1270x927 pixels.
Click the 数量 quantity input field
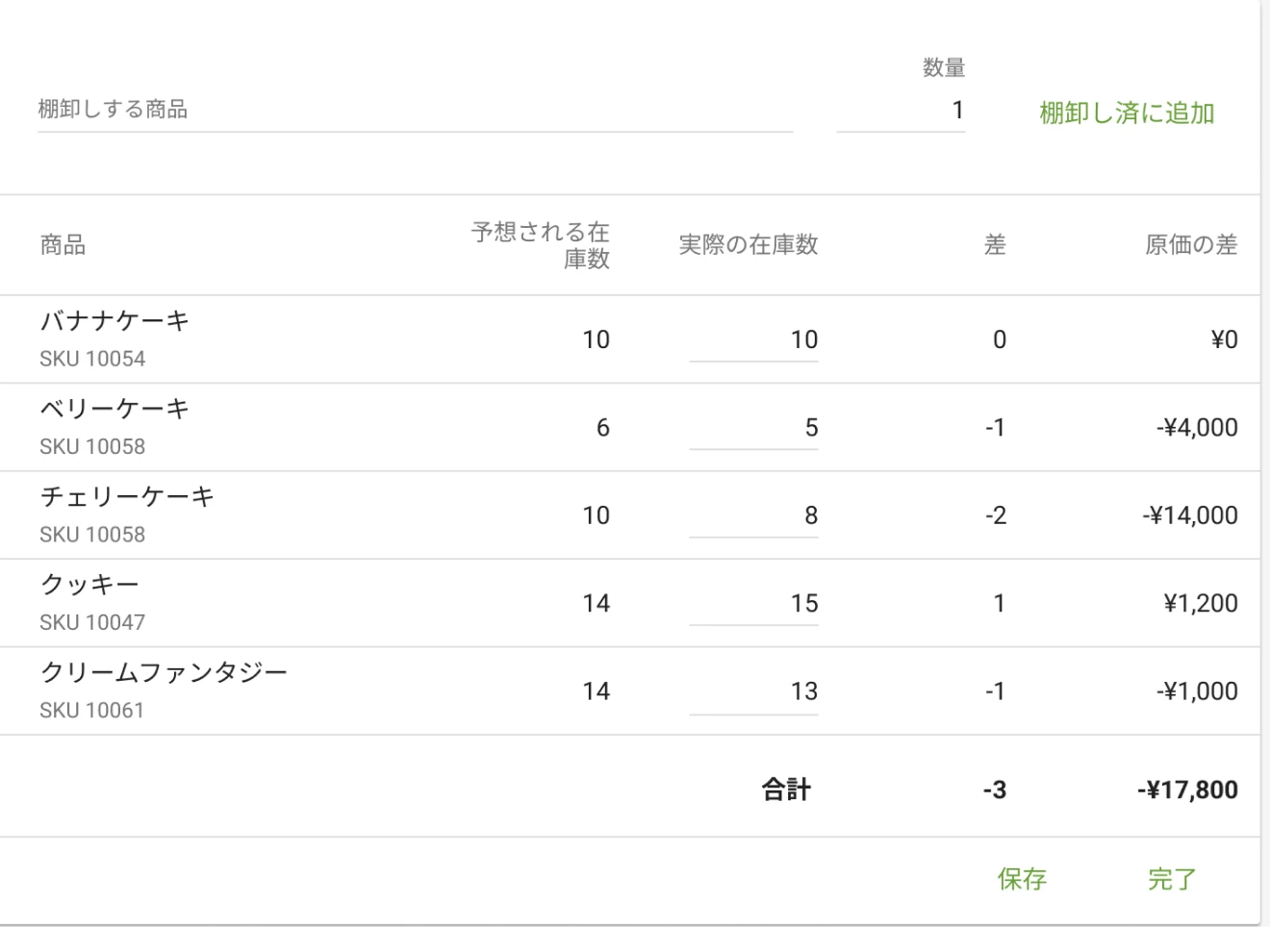point(902,111)
